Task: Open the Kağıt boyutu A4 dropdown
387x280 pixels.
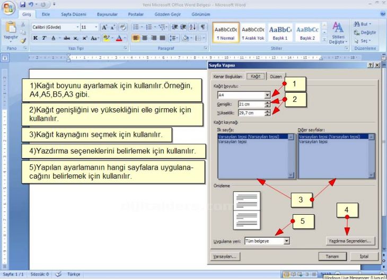Action: pyautogui.click(x=267, y=95)
